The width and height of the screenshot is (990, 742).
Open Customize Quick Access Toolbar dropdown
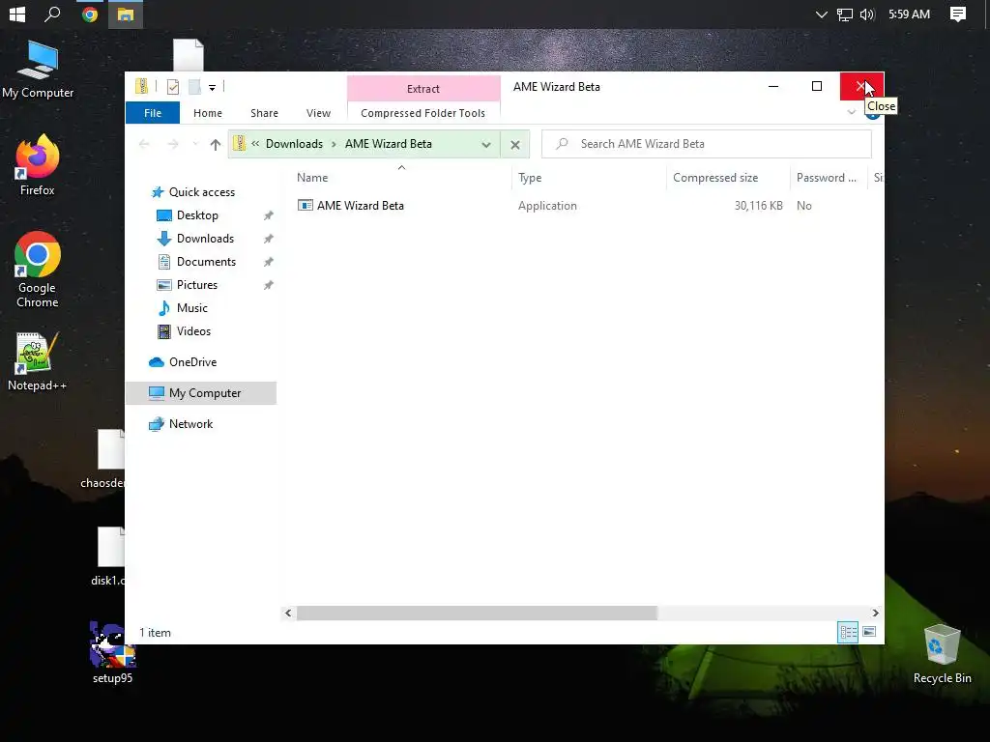pos(212,88)
